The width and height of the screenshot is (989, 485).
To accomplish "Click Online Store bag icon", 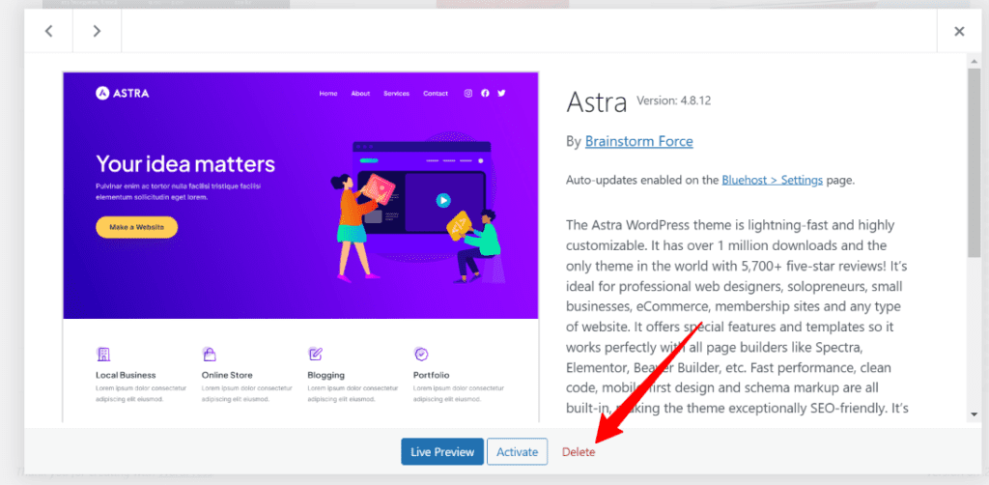I will [209, 354].
